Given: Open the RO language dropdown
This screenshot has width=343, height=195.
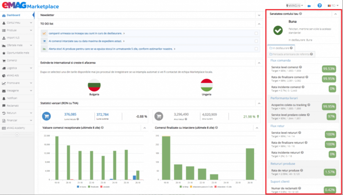Looking at the screenshot, I should pos(333,5).
